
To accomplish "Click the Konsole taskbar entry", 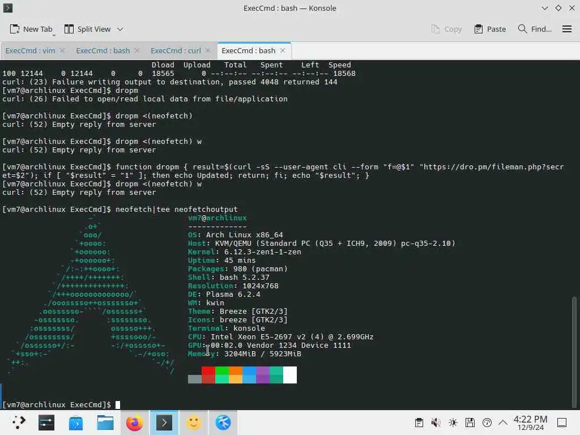I will tap(164, 423).
